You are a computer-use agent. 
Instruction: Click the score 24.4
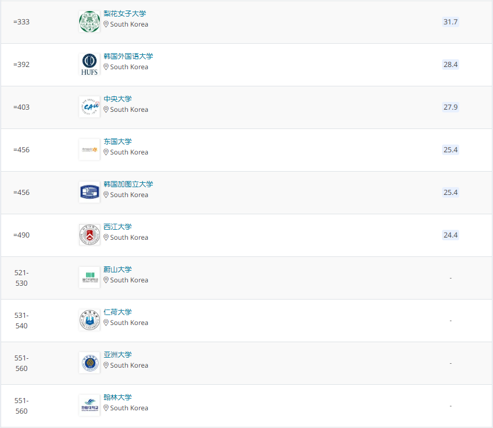click(x=450, y=235)
